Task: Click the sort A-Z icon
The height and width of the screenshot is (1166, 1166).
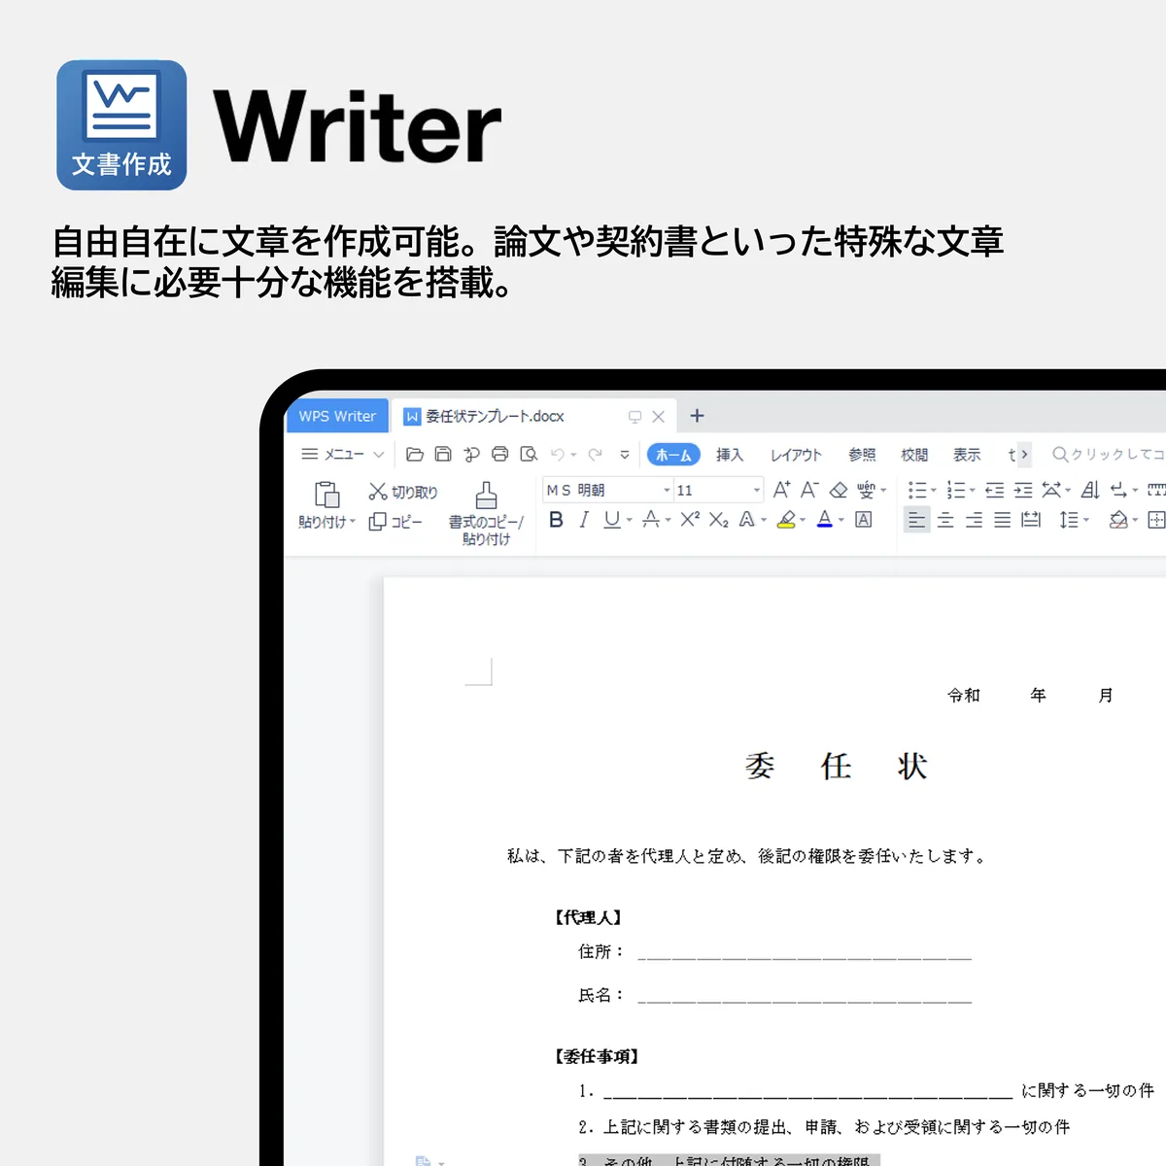Action: coord(1090,490)
